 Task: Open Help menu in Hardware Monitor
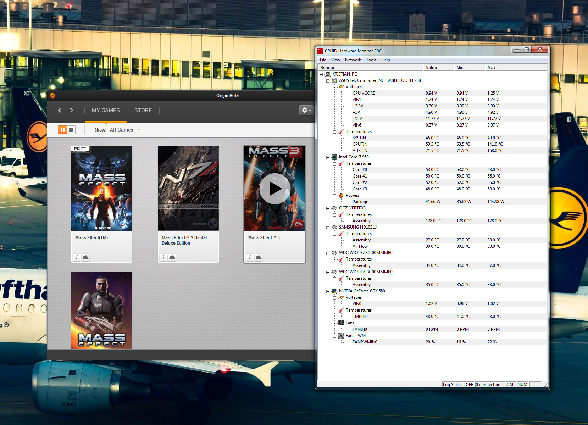[385, 60]
